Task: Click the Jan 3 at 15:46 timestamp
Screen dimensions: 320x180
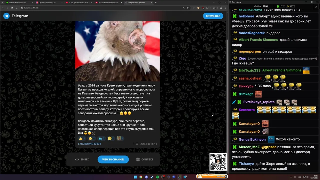Action: [149, 144]
